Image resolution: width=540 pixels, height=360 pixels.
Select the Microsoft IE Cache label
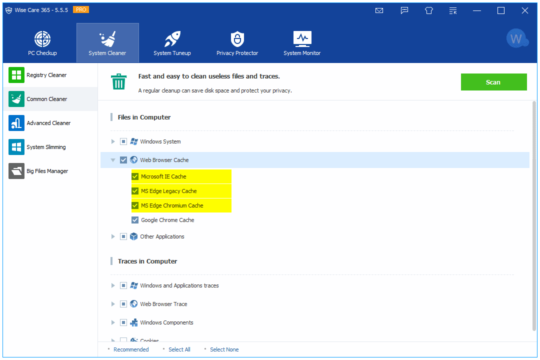tap(163, 176)
